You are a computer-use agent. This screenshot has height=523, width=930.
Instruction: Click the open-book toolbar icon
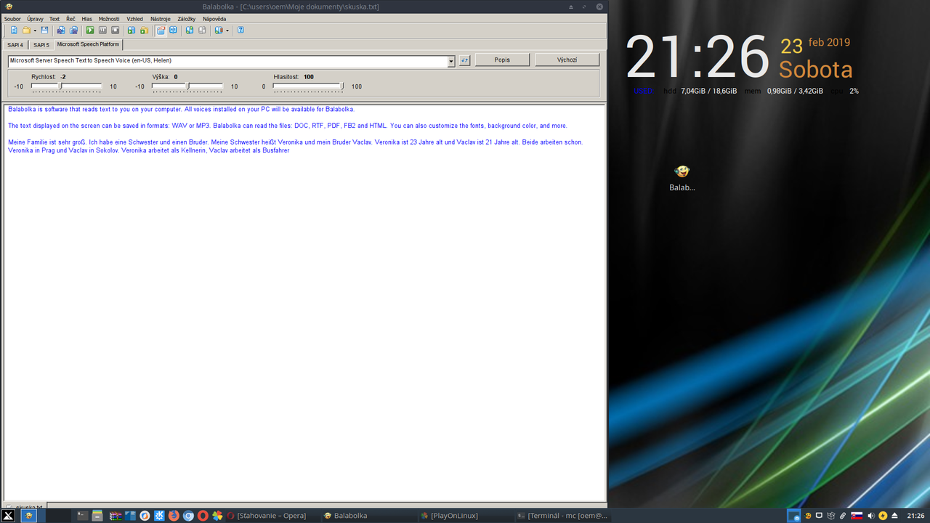click(x=173, y=31)
